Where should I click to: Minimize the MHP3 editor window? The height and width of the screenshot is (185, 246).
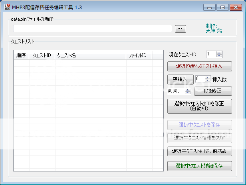click(x=209, y=7)
